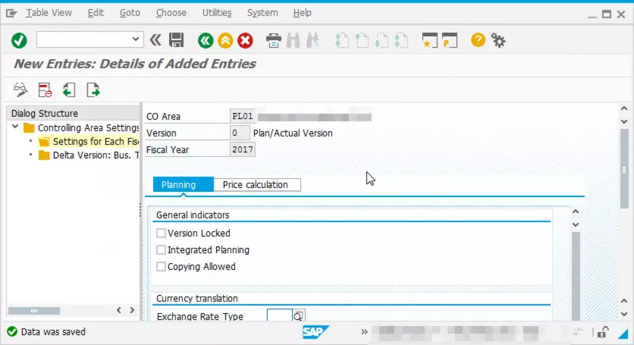Click the green success icon in status bar
634x345 pixels.
point(12,332)
